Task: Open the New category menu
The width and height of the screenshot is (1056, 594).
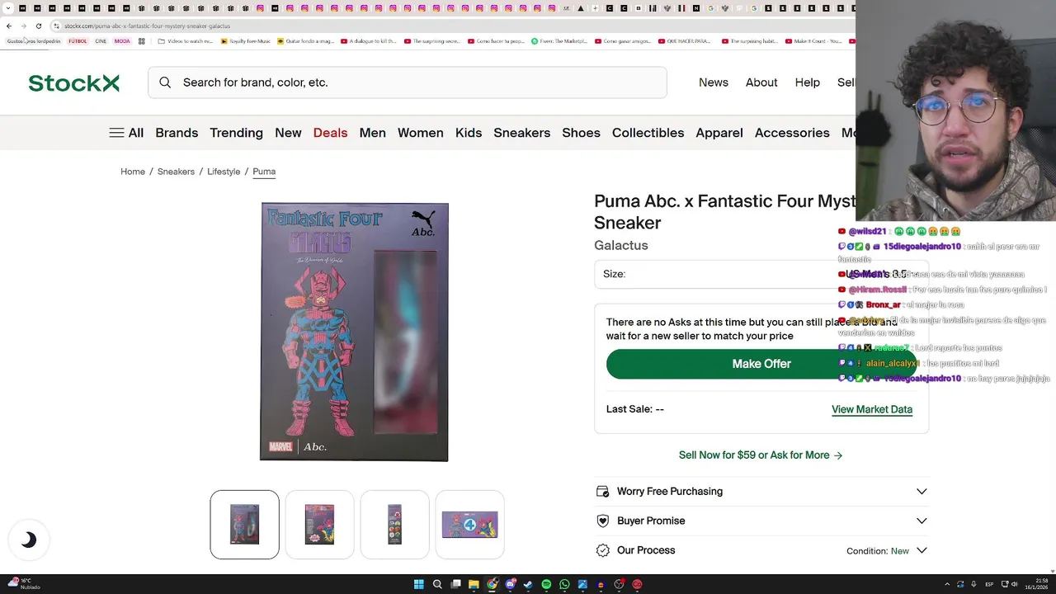Action: click(x=288, y=133)
